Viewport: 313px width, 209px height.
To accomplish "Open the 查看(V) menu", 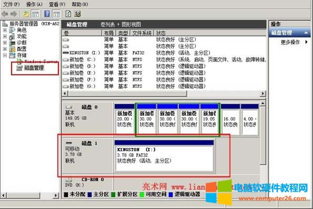I will [57, 4].
